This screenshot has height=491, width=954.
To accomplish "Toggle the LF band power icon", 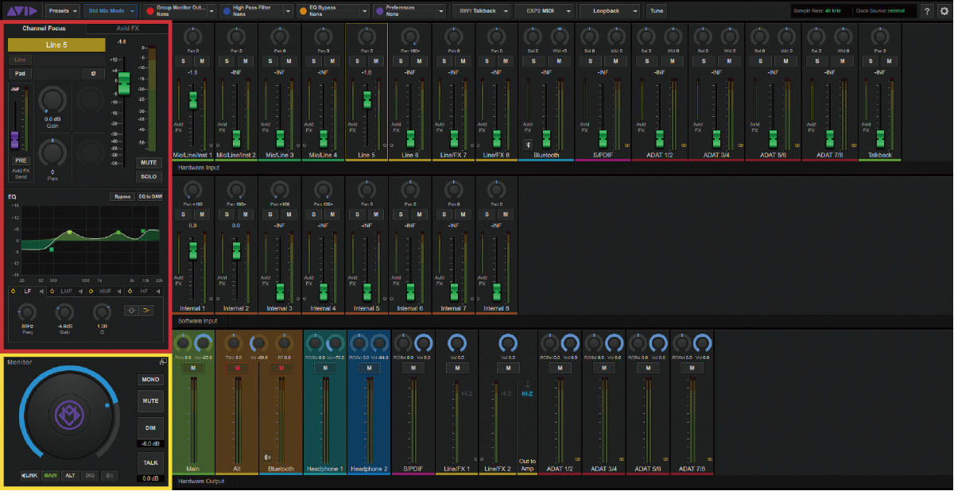I will pos(14,291).
